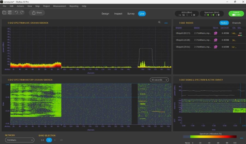Toggle Spectrum 6 GHz gray indicator
Image resolution: width=246 pixels, height=144 pixels.
tap(219, 15)
